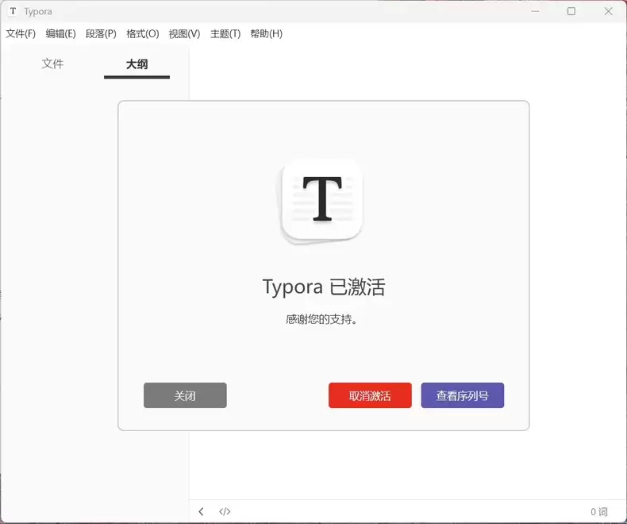Toggle source code mode icon

pyautogui.click(x=225, y=511)
